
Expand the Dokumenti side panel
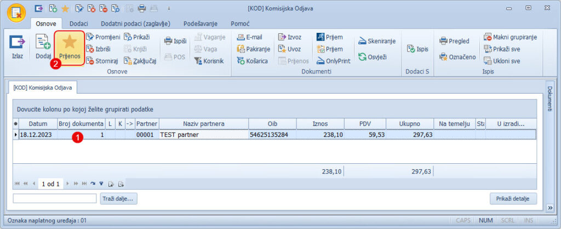[549, 99]
